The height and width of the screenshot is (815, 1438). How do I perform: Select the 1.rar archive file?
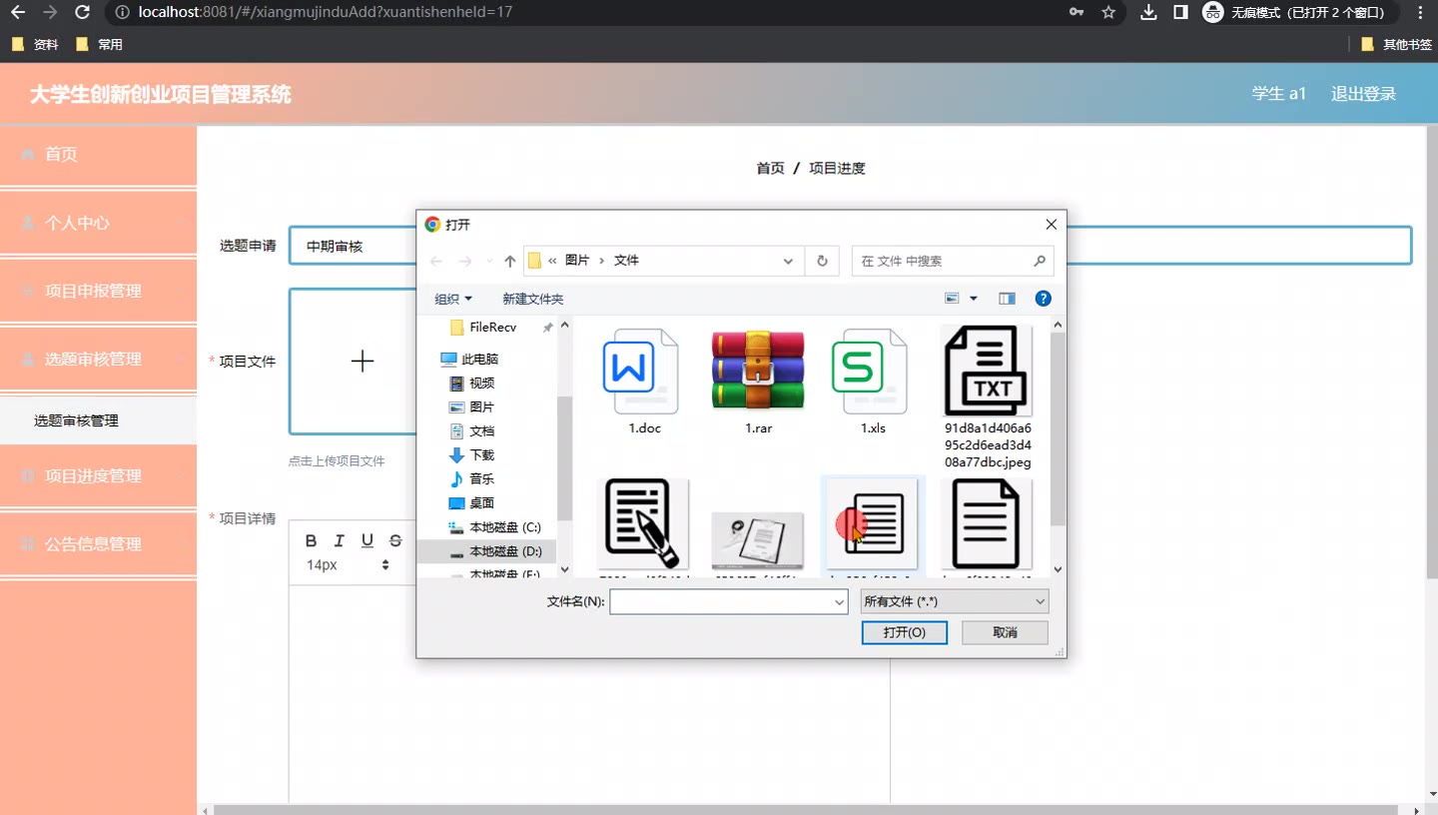758,383
